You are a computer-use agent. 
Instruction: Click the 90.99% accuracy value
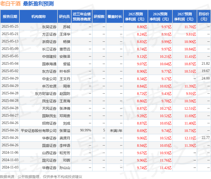86,130
